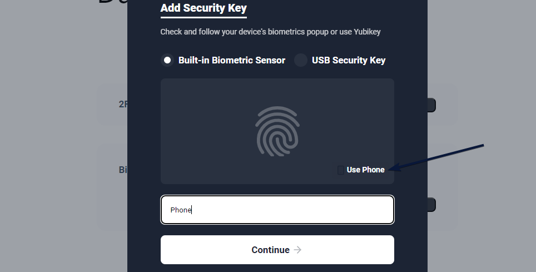The height and width of the screenshot is (272, 536).
Task: Select the Built-in Biometric Sensor radio button
Action: tap(167, 60)
